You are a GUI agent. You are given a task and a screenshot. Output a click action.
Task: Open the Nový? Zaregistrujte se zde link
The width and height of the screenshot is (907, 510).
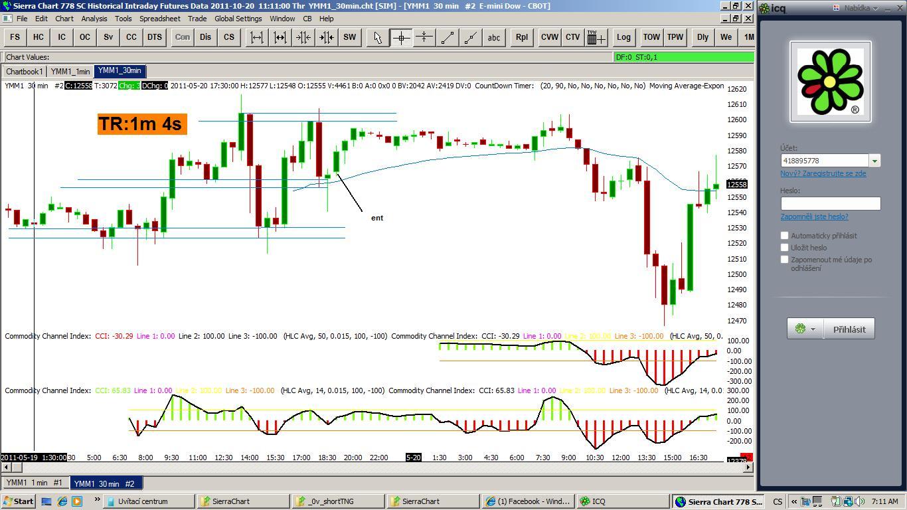[823, 173]
